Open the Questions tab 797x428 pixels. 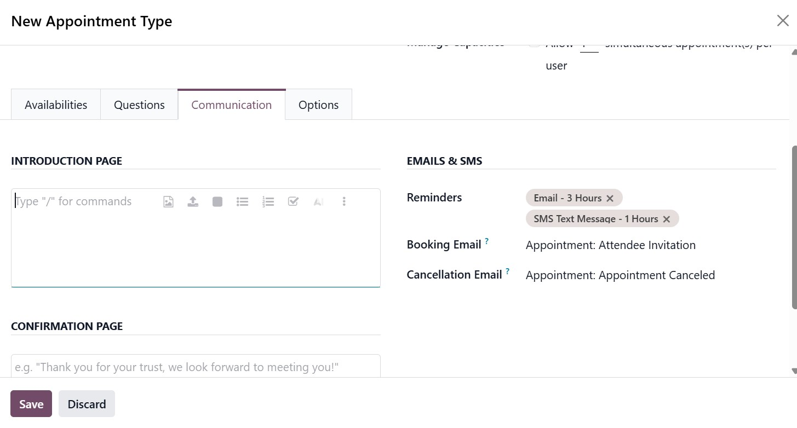(x=139, y=105)
